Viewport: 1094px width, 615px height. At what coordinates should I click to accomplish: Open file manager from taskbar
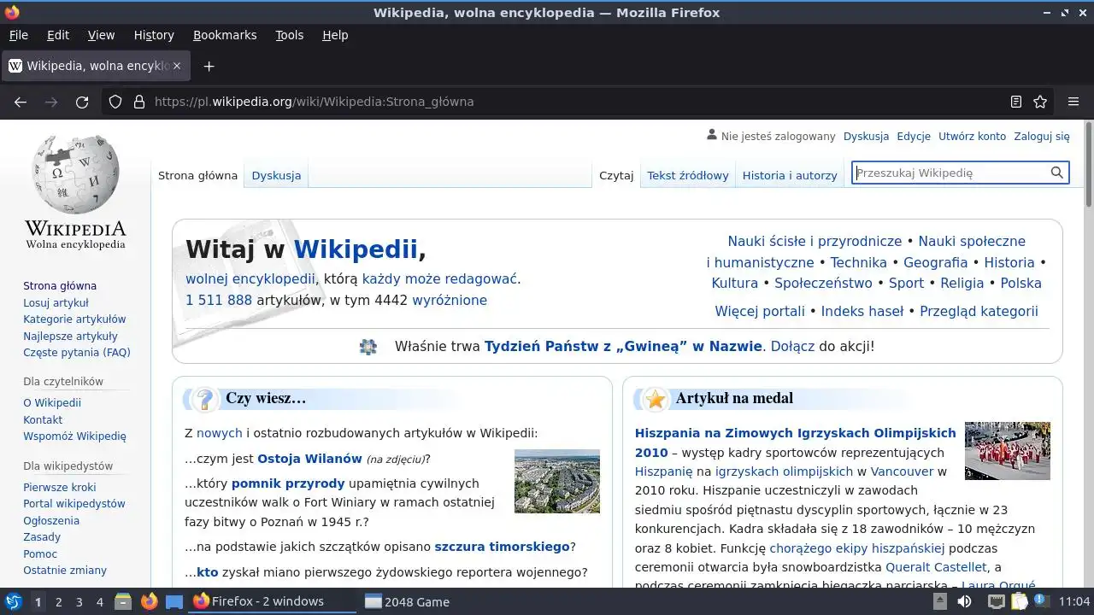[123, 601]
